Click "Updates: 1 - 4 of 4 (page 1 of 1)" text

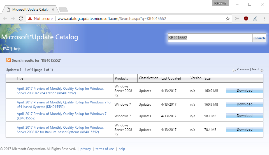pyautogui.click(x=29, y=70)
